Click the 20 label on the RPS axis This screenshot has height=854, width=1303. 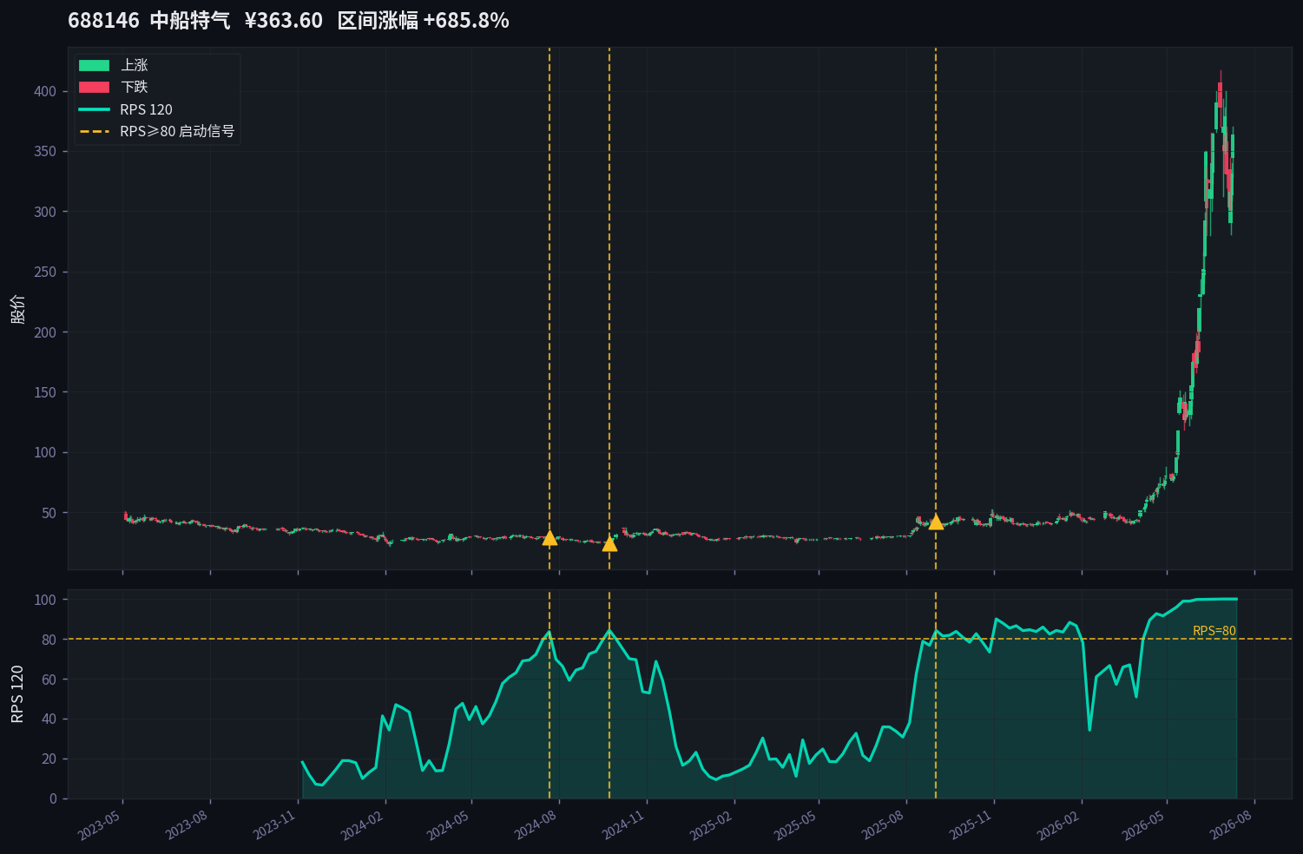pos(49,759)
